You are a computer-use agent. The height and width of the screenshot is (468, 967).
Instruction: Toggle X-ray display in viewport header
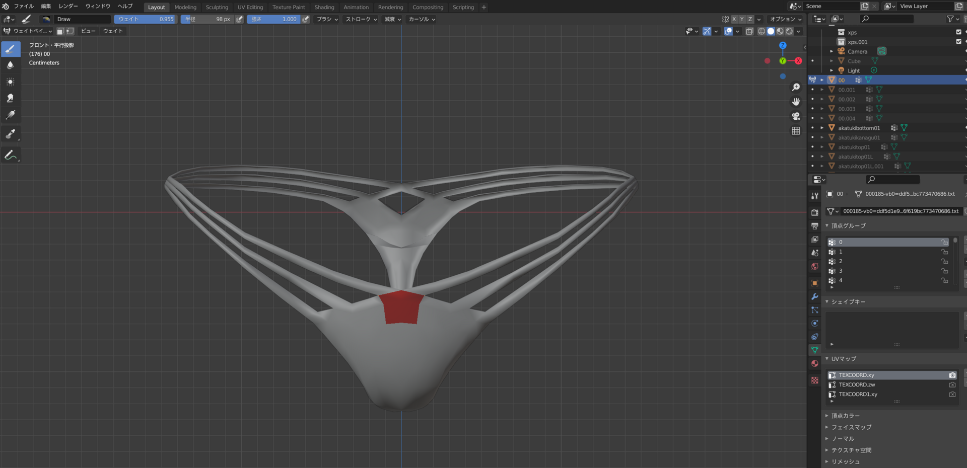click(749, 31)
